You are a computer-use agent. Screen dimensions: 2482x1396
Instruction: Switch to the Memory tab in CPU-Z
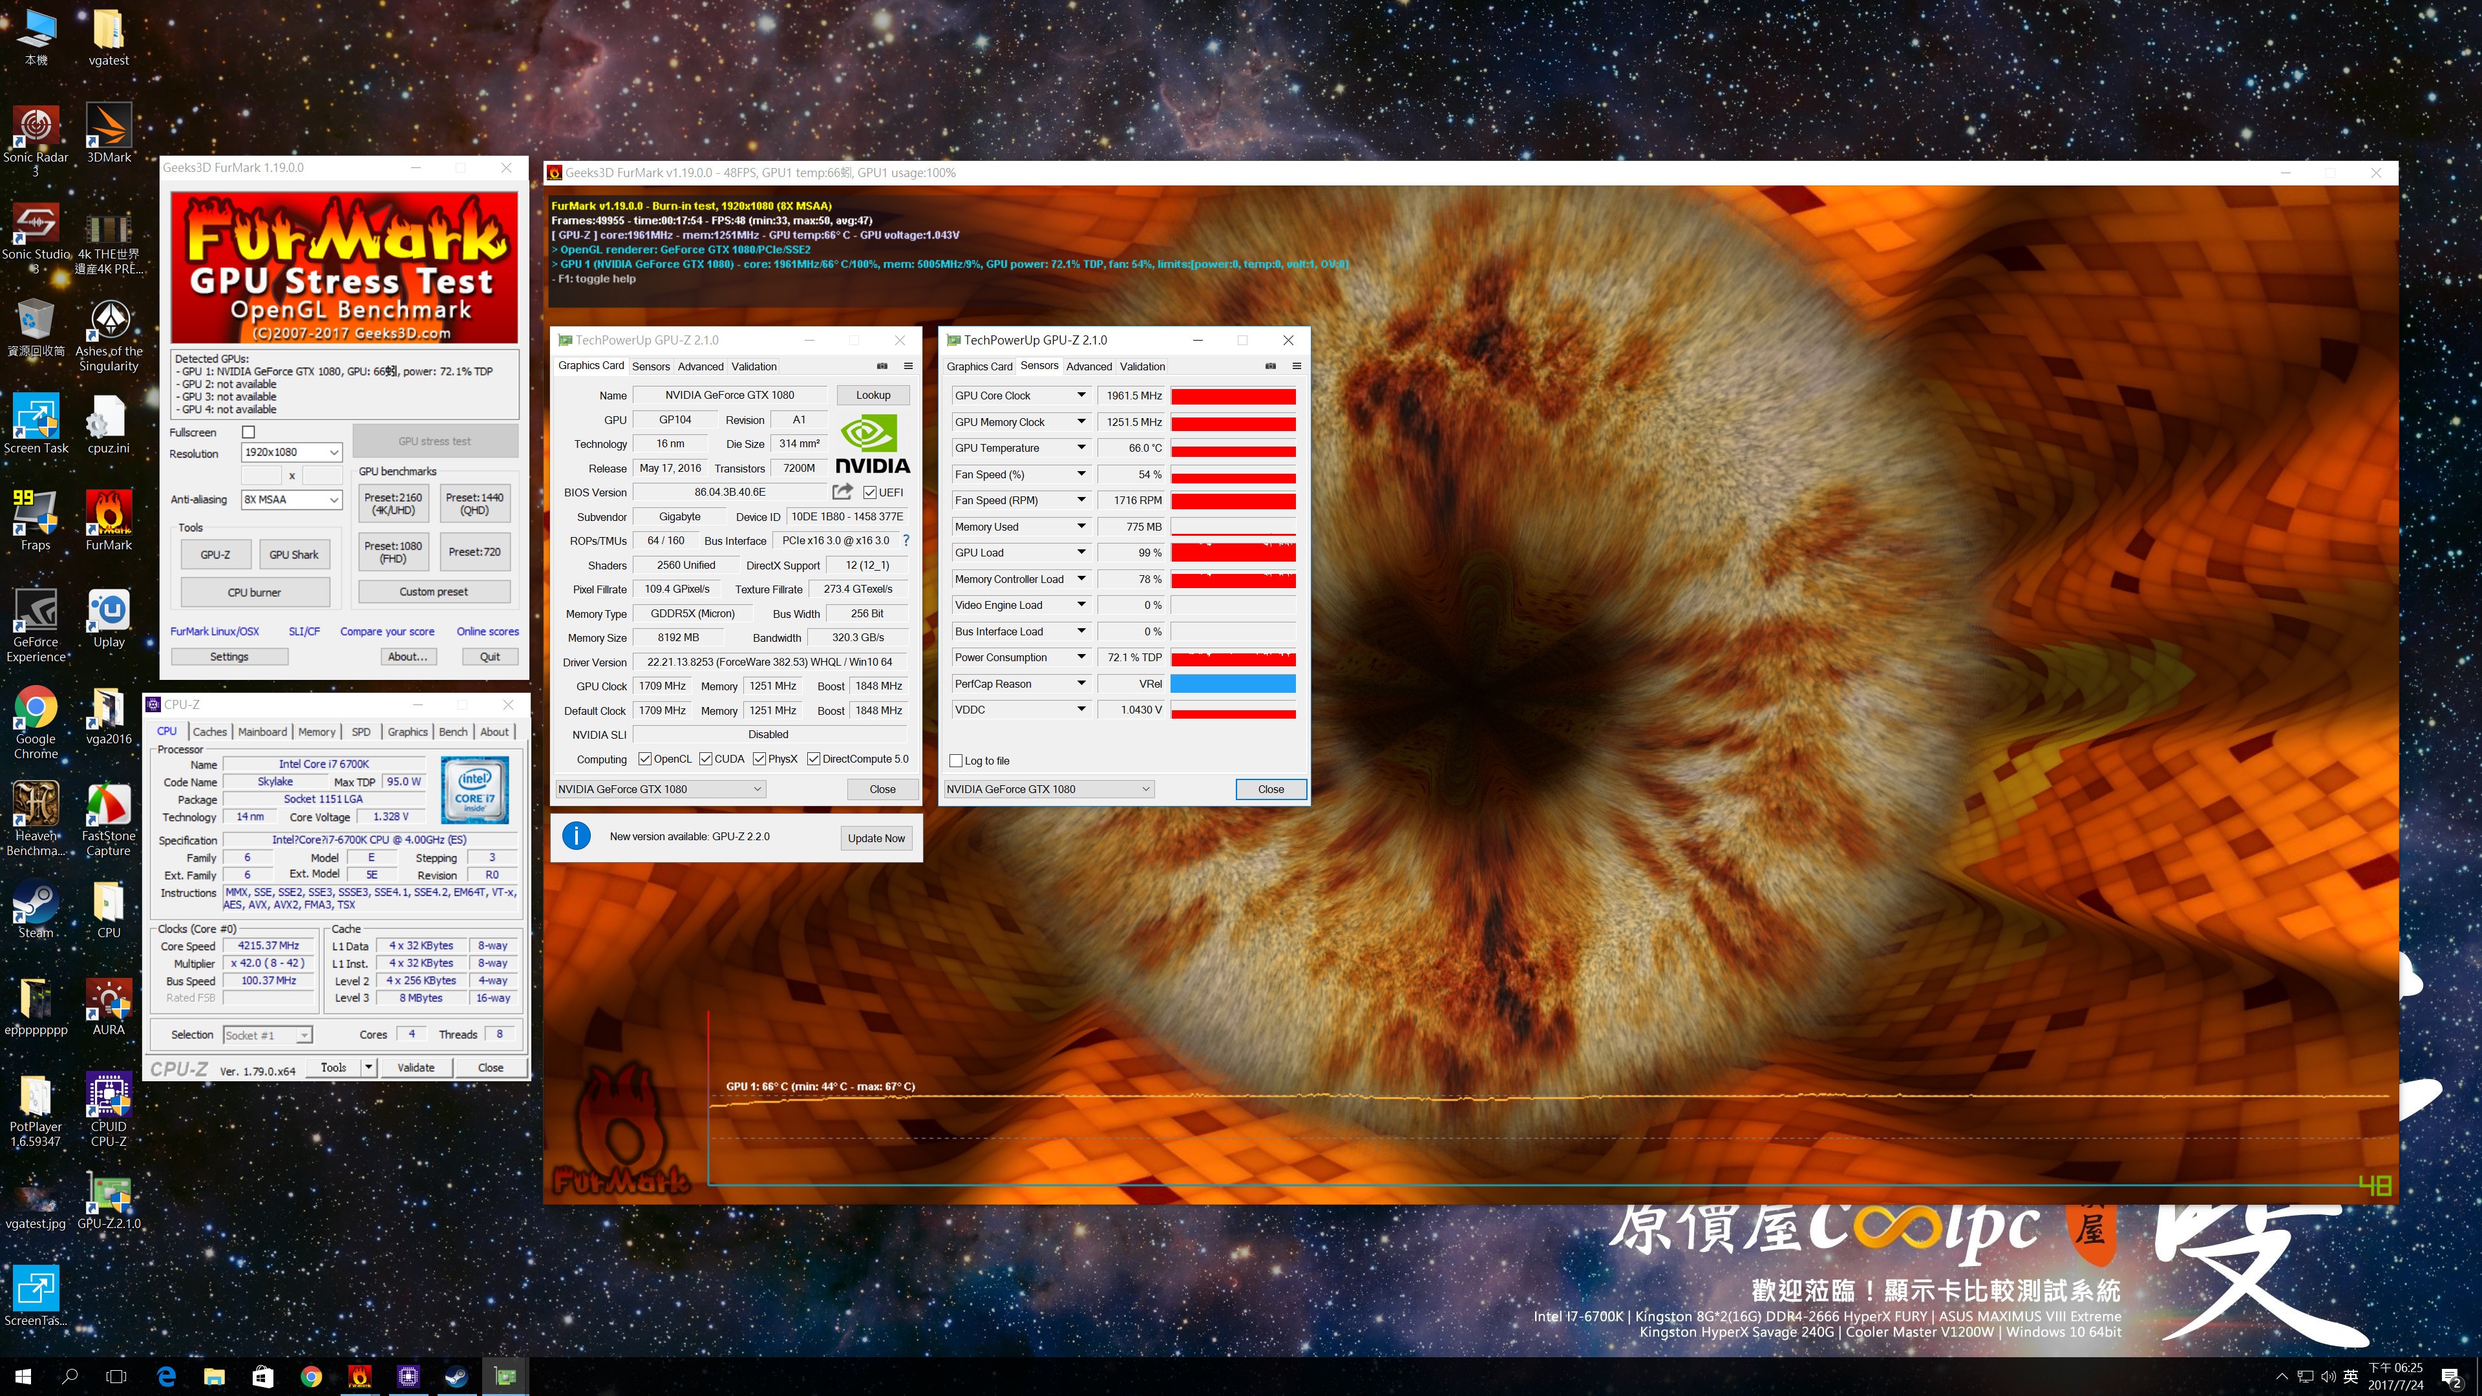pos(317,731)
